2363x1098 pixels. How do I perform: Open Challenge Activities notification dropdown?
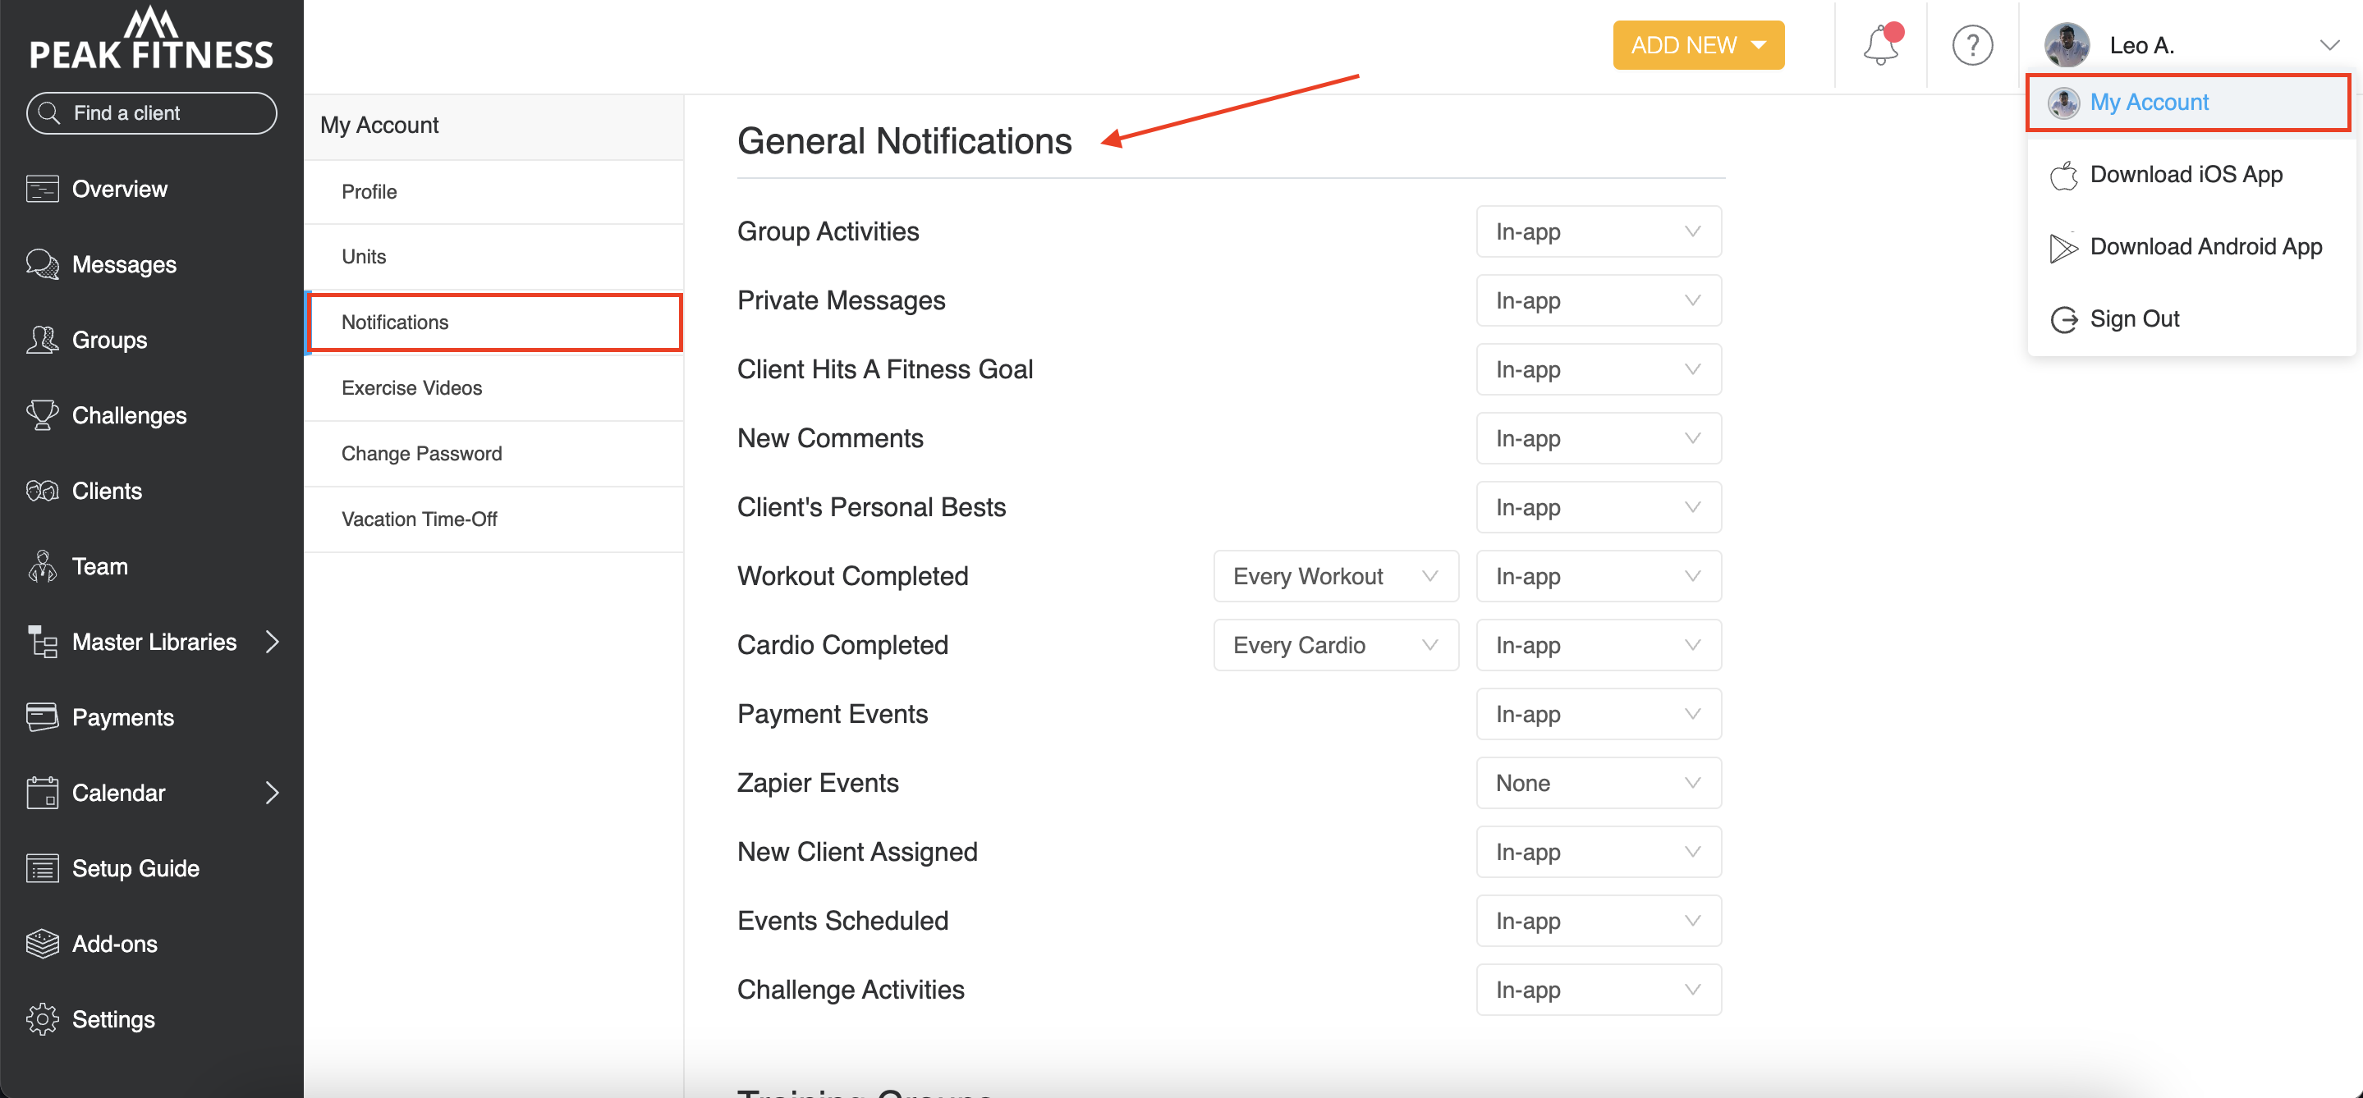[x=1598, y=990]
